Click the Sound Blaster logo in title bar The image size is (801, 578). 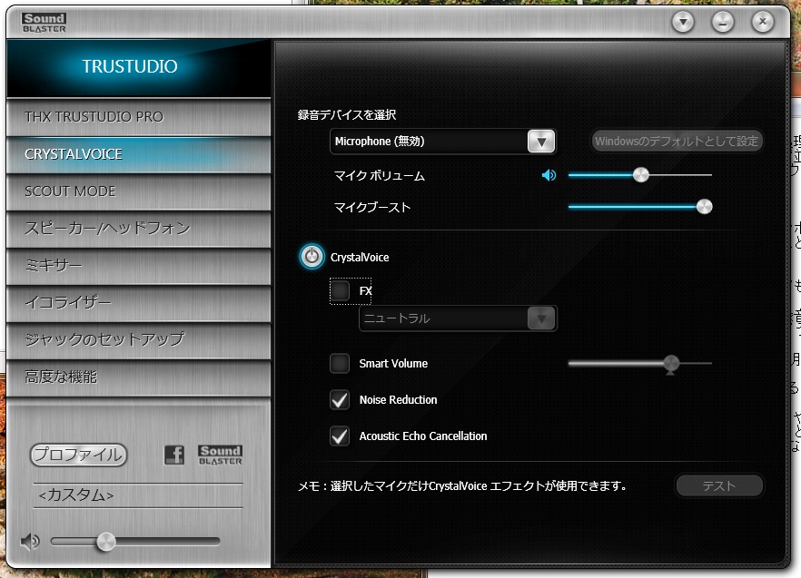[x=44, y=23]
